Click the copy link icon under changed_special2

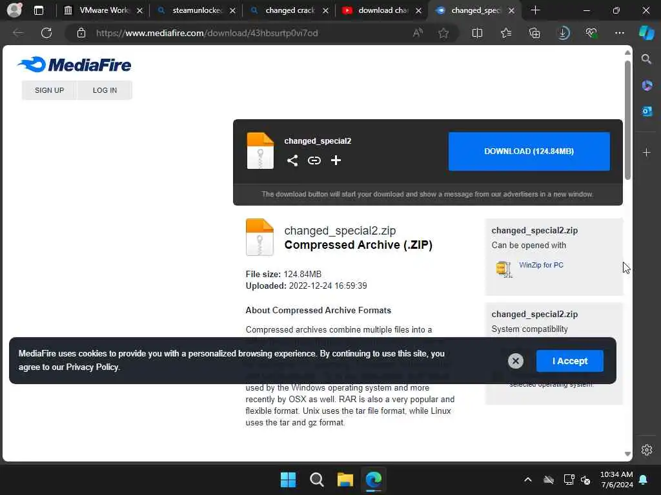pyautogui.click(x=314, y=160)
